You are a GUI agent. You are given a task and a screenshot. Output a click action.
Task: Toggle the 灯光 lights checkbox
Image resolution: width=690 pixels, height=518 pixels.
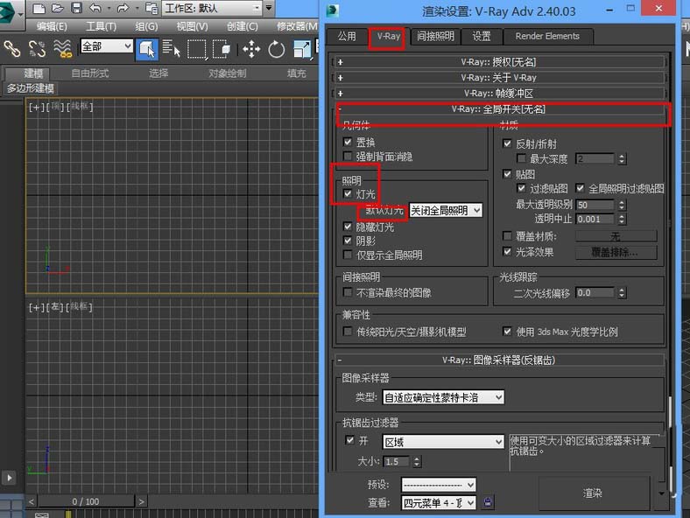[x=348, y=193]
